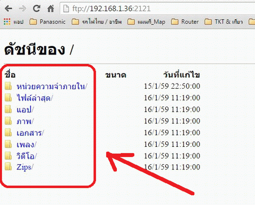Click the folder icon beside Zips
The height and width of the screenshot is (205, 255).
tap(8, 167)
